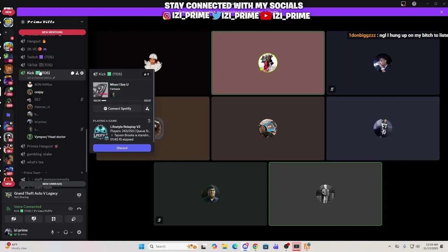This screenshot has height=252, width=448.
Task: Open Google Chrome from taskbar
Action: (x=255, y=246)
